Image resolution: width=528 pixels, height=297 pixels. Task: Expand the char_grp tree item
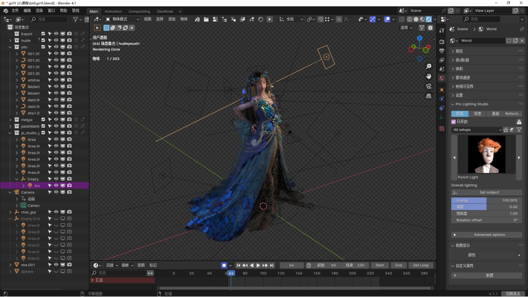click(10, 212)
